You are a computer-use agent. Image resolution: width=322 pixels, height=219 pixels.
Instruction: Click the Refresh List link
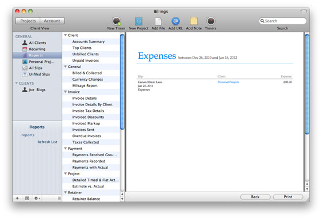point(47,142)
